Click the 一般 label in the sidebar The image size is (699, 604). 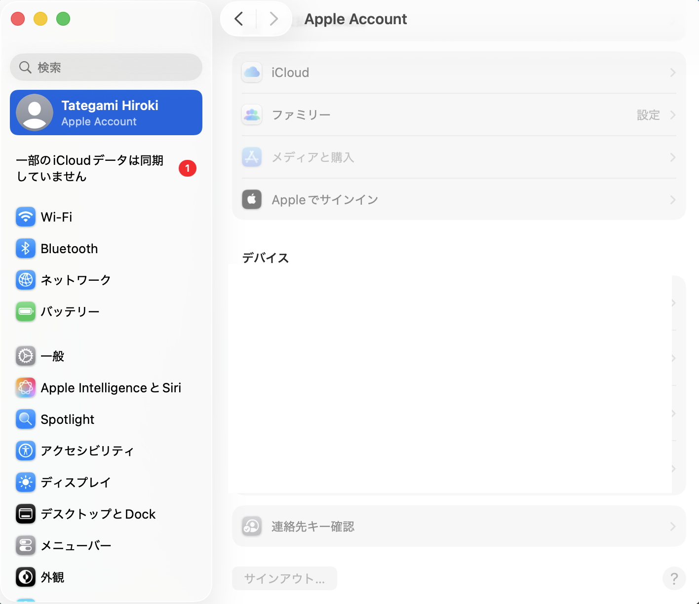52,356
